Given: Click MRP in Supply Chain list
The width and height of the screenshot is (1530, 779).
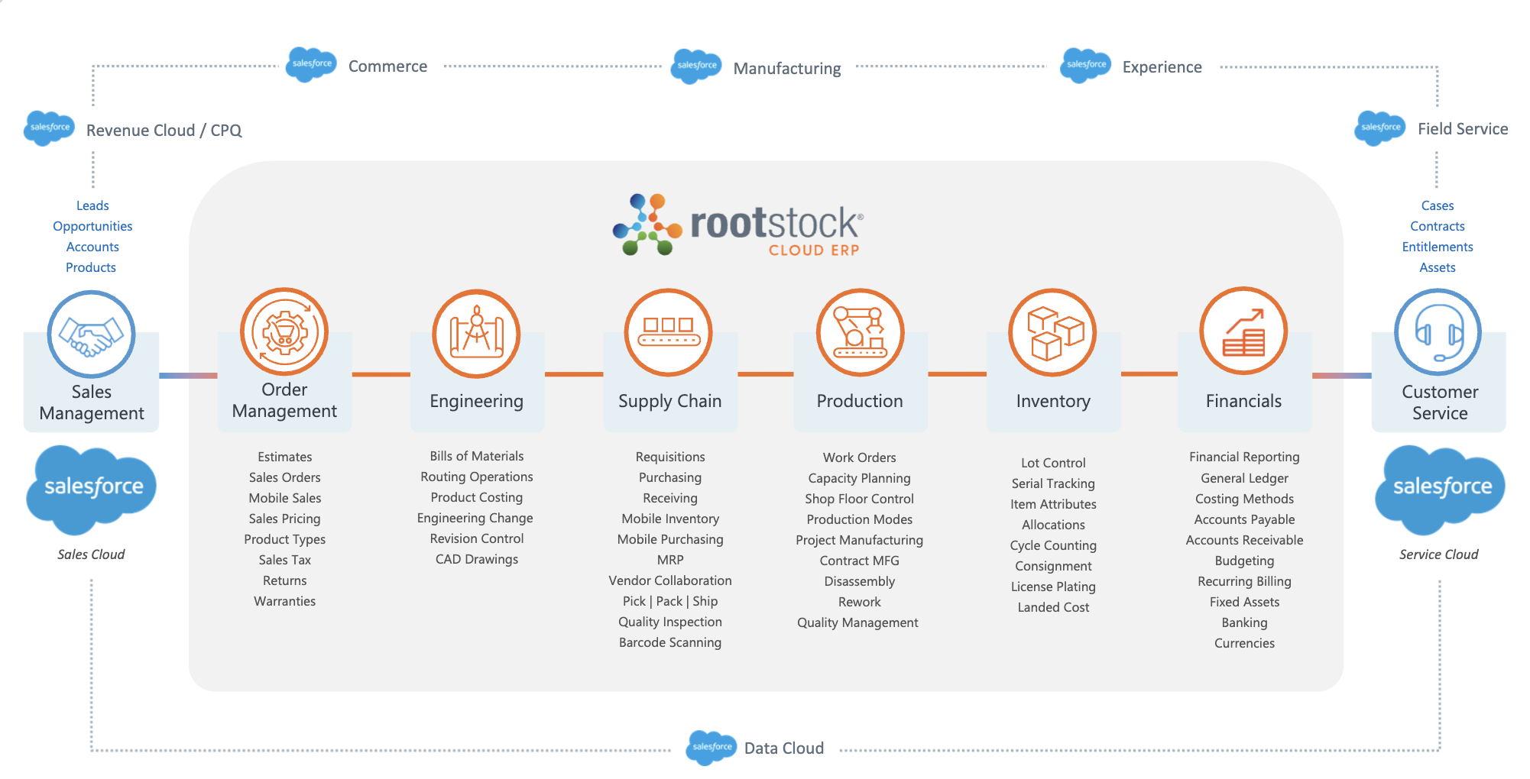Looking at the screenshot, I should tap(670, 560).
